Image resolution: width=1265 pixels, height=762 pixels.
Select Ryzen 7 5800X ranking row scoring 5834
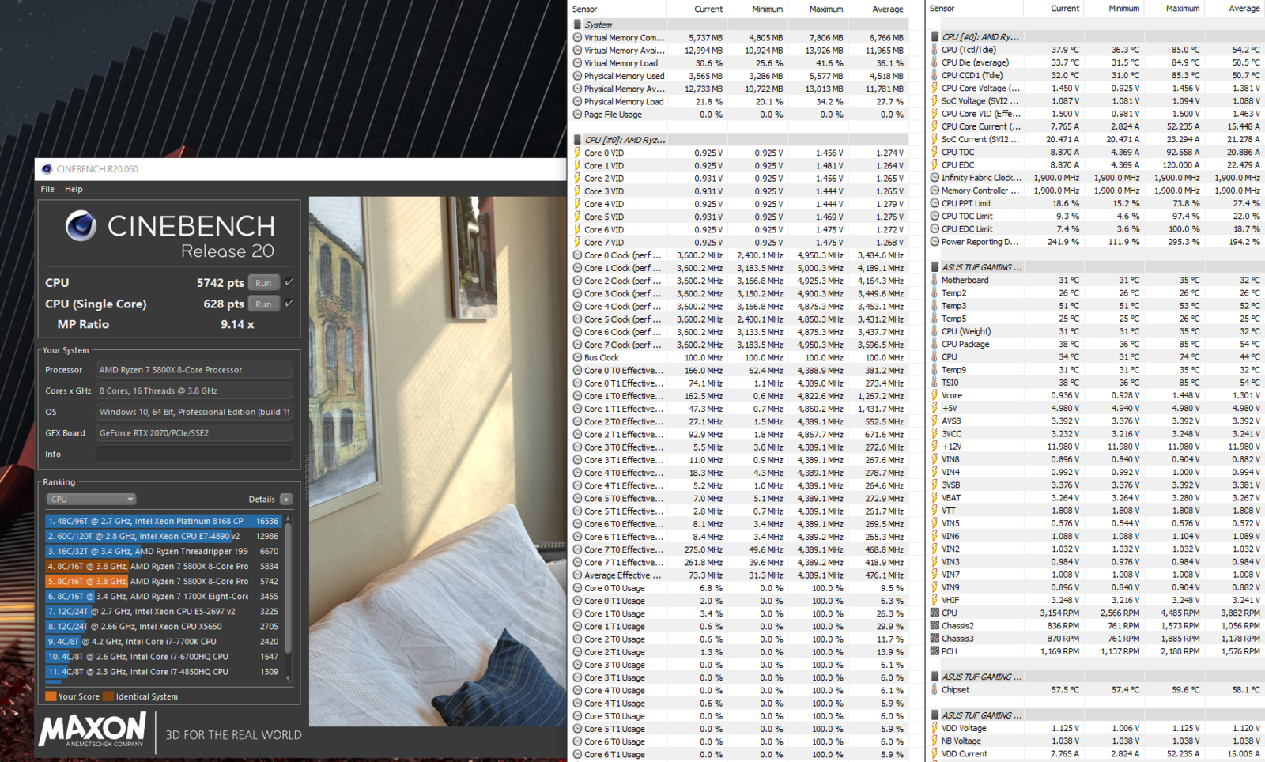(163, 566)
